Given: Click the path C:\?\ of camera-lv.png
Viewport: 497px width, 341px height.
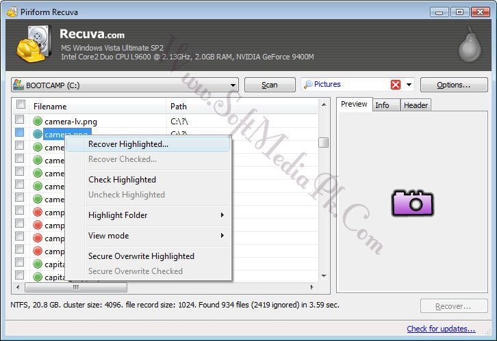Looking at the screenshot, I should click(179, 122).
